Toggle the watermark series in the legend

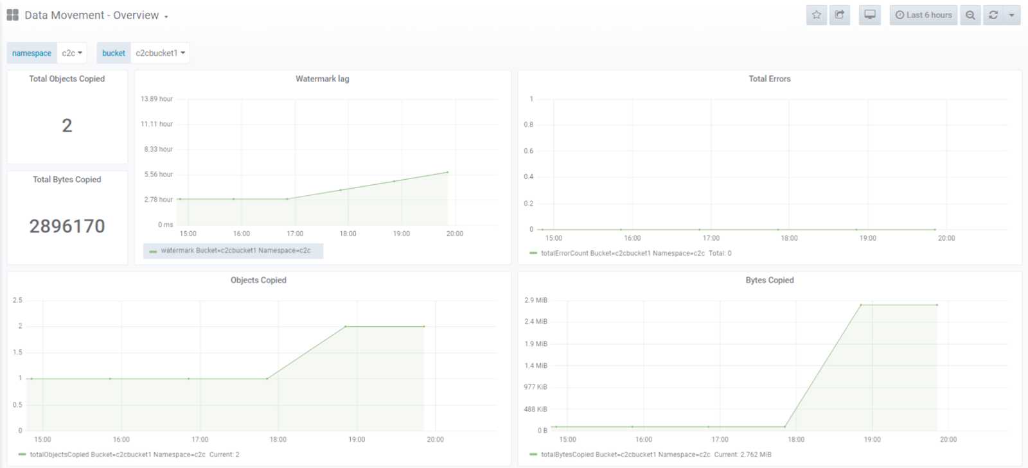click(235, 251)
